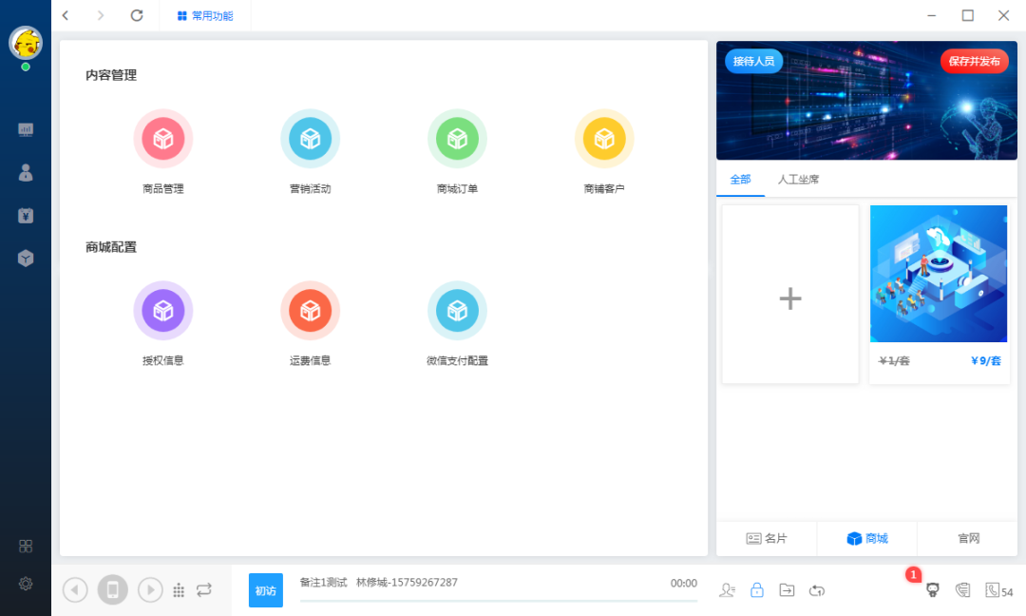Image resolution: width=1026 pixels, height=616 pixels.
Task: Click the yen order icon in sidebar
Action: coord(26,216)
